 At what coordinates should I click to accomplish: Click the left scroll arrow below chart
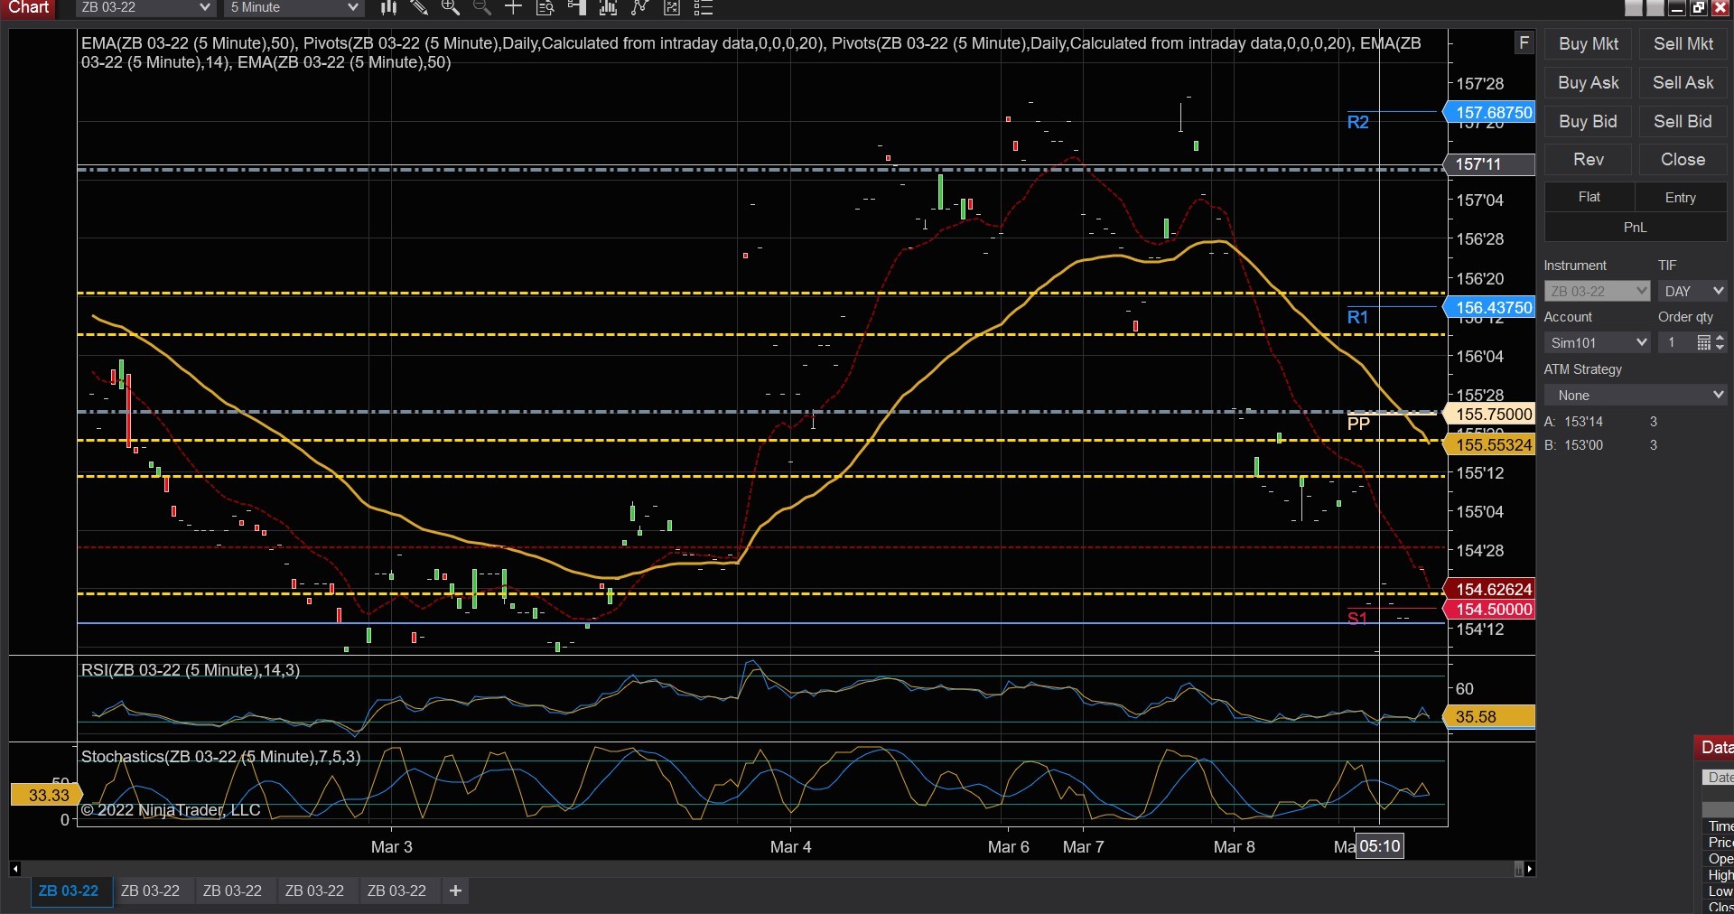tap(15, 869)
